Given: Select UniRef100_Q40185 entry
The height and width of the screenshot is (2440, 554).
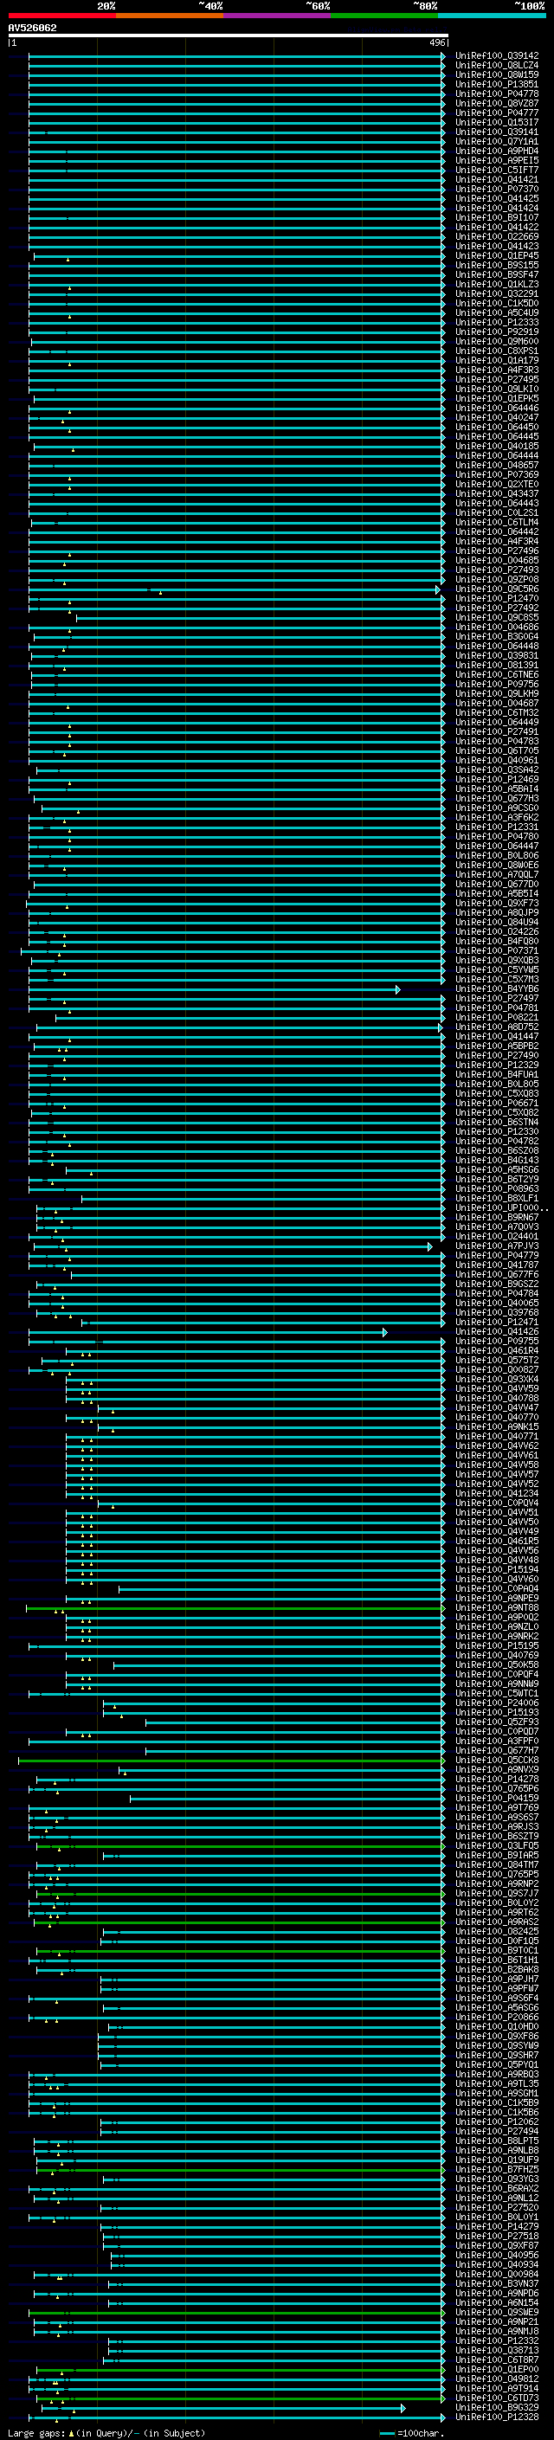Looking at the screenshot, I should 497,446.
